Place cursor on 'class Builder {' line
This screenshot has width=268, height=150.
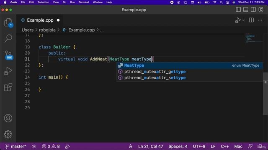pyautogui.click(x=57, y=47)
